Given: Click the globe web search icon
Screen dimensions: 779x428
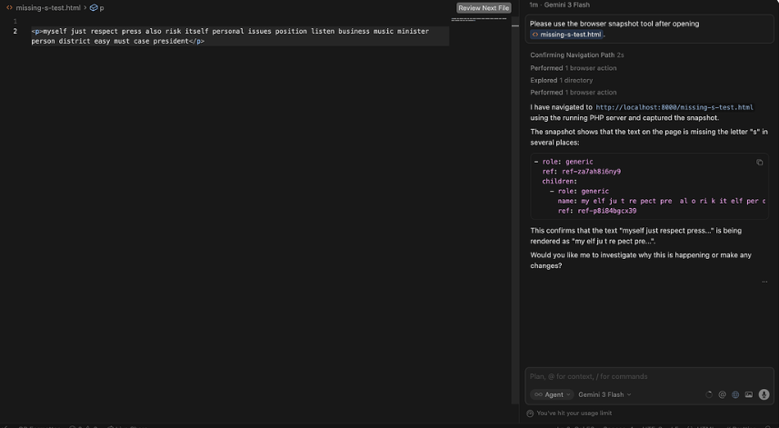Looking at the screenshot, I should (x=735, y=394).
